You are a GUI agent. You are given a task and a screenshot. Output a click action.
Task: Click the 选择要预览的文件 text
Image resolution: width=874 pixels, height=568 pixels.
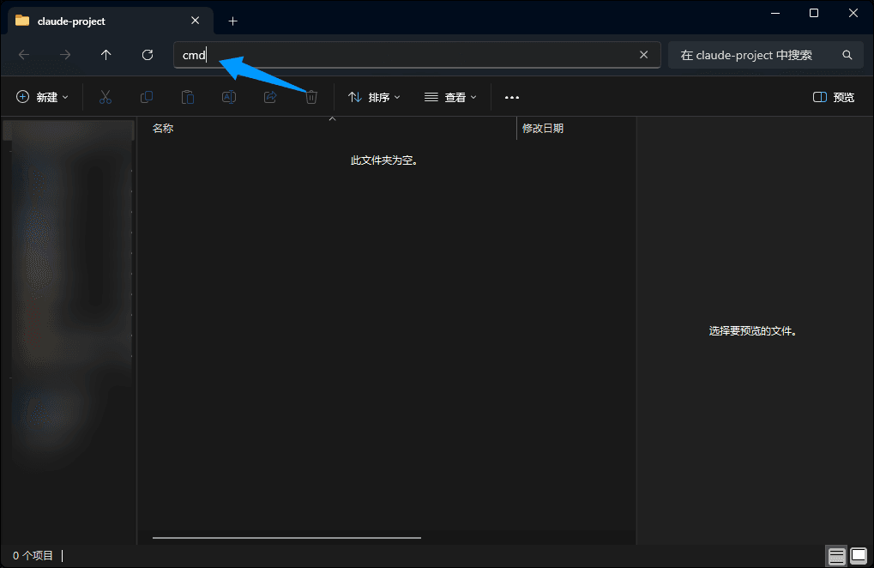752,331
